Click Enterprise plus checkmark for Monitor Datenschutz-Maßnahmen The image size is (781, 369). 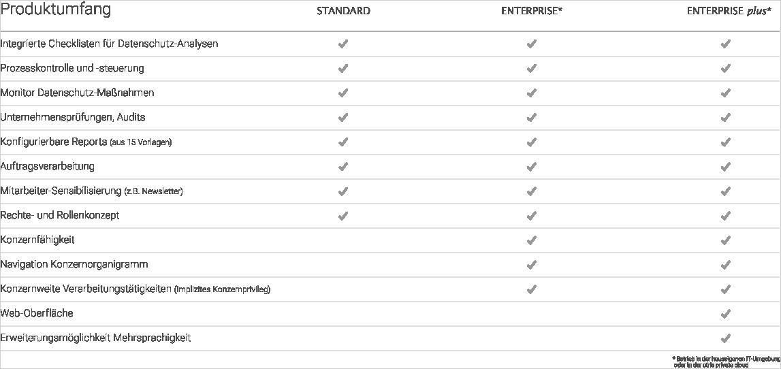tap(726, 93)
